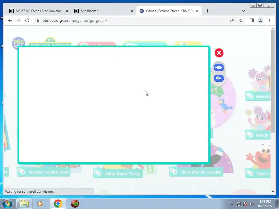
Task: Click Chrome taskbar icon
Action: point(58,204)
